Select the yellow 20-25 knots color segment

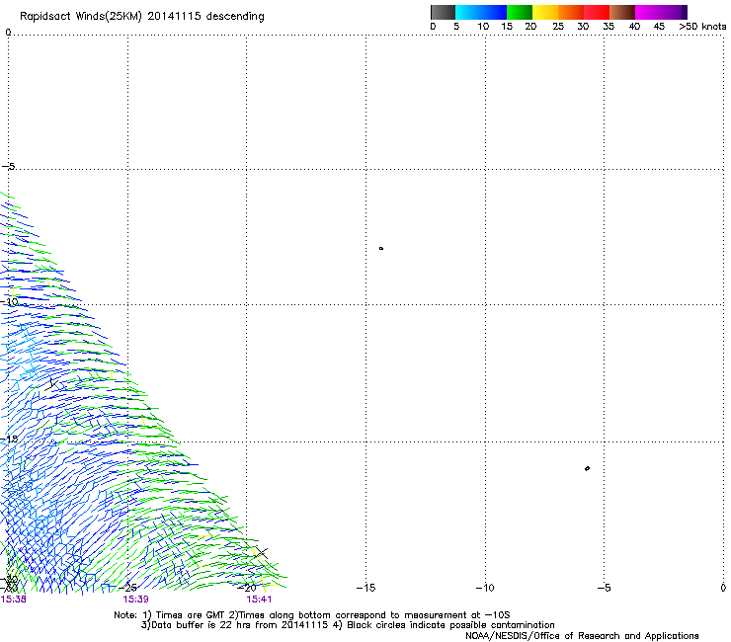[x=545, y=12]
